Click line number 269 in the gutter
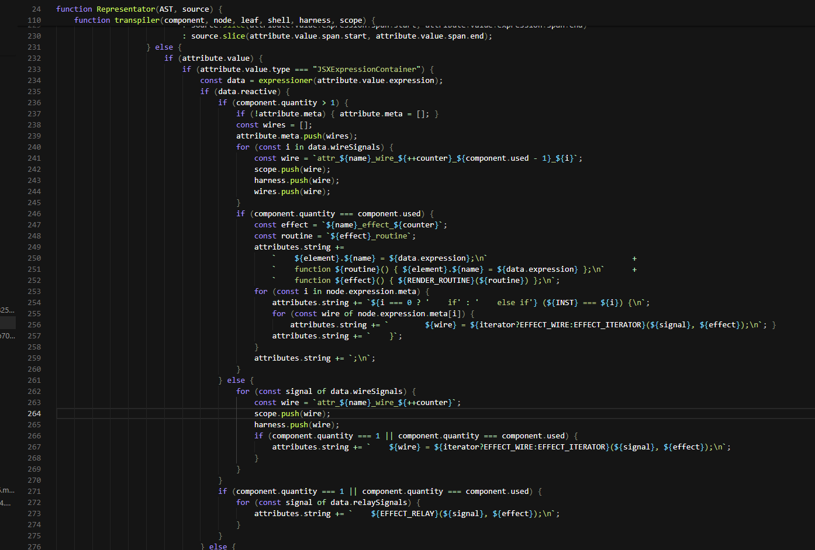 click(34, 469)
